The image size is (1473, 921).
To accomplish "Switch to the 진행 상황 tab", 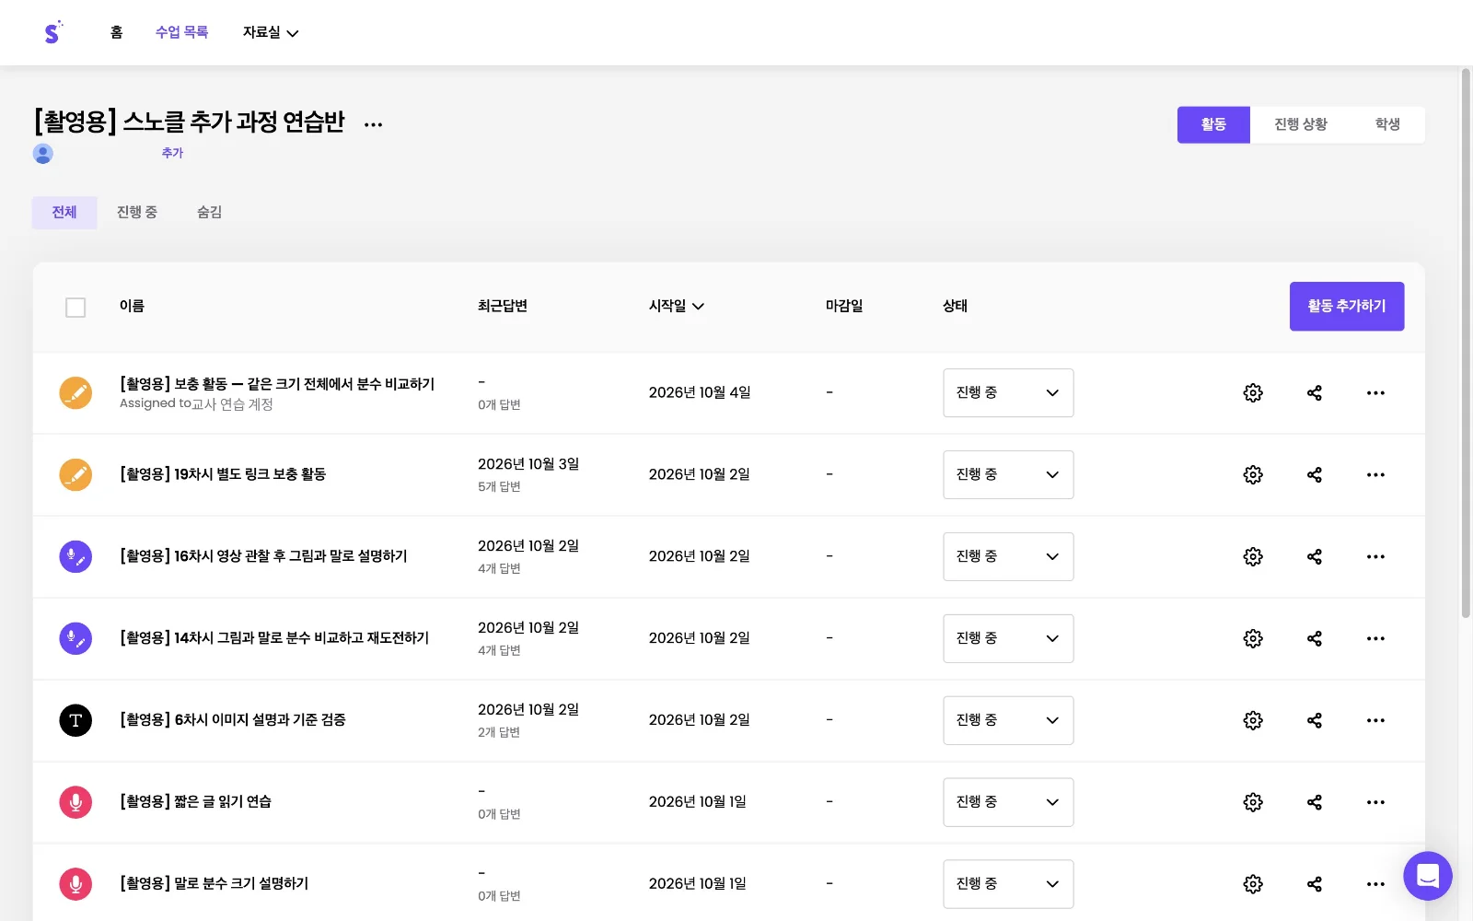I will point(1301,124).
